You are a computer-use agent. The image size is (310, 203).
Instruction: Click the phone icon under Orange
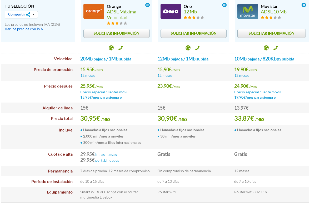(121, 48)
